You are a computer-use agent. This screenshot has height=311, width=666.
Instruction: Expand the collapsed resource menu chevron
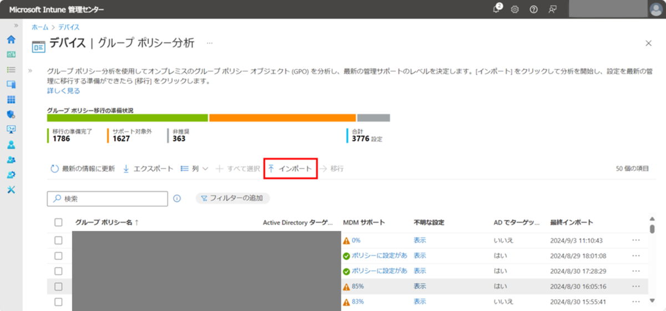pyautogui.click(x=30, y=71)
